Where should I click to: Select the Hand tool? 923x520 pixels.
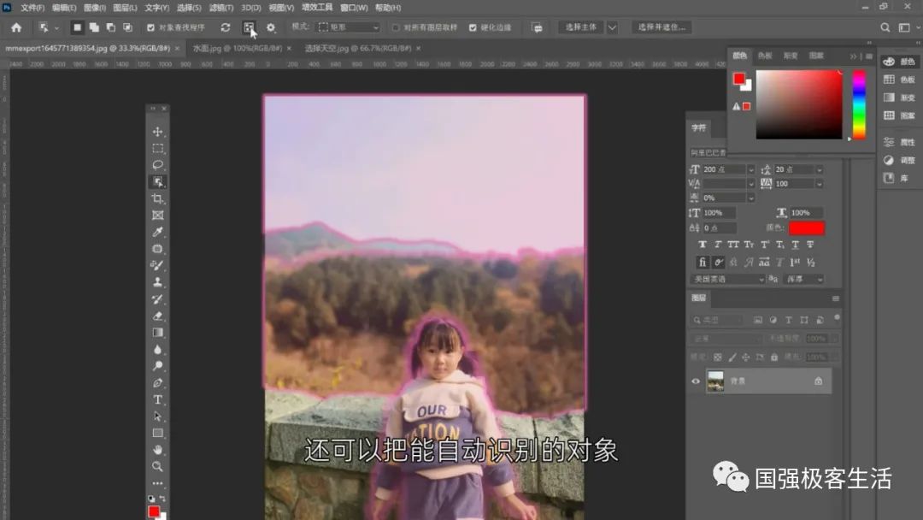[x=158, y=450]
